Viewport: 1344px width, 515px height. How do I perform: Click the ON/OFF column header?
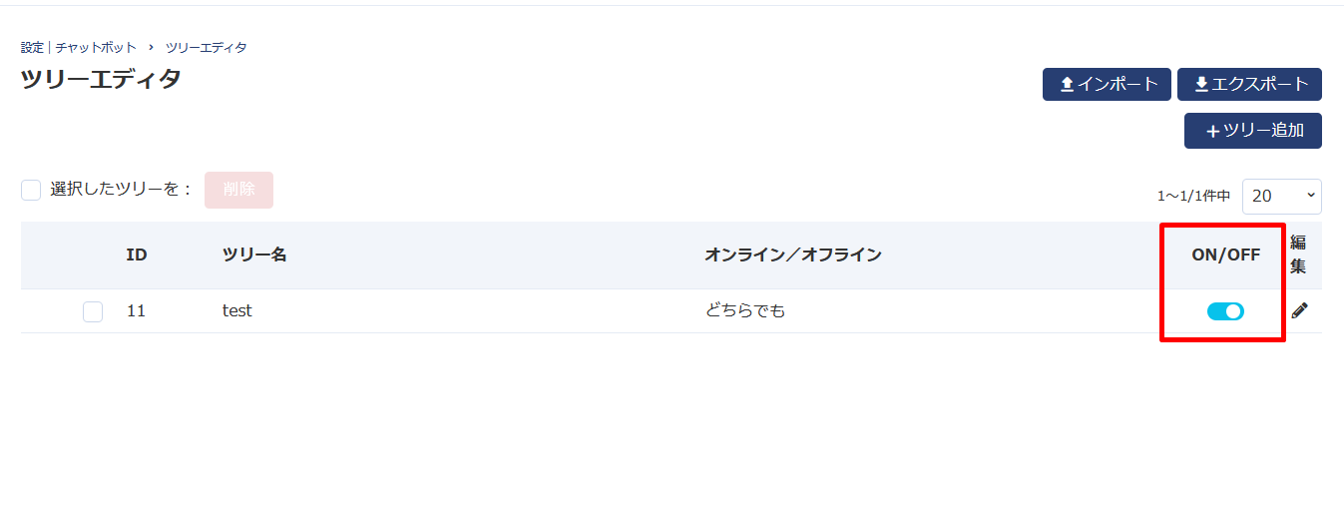(x=1225, y=255)
